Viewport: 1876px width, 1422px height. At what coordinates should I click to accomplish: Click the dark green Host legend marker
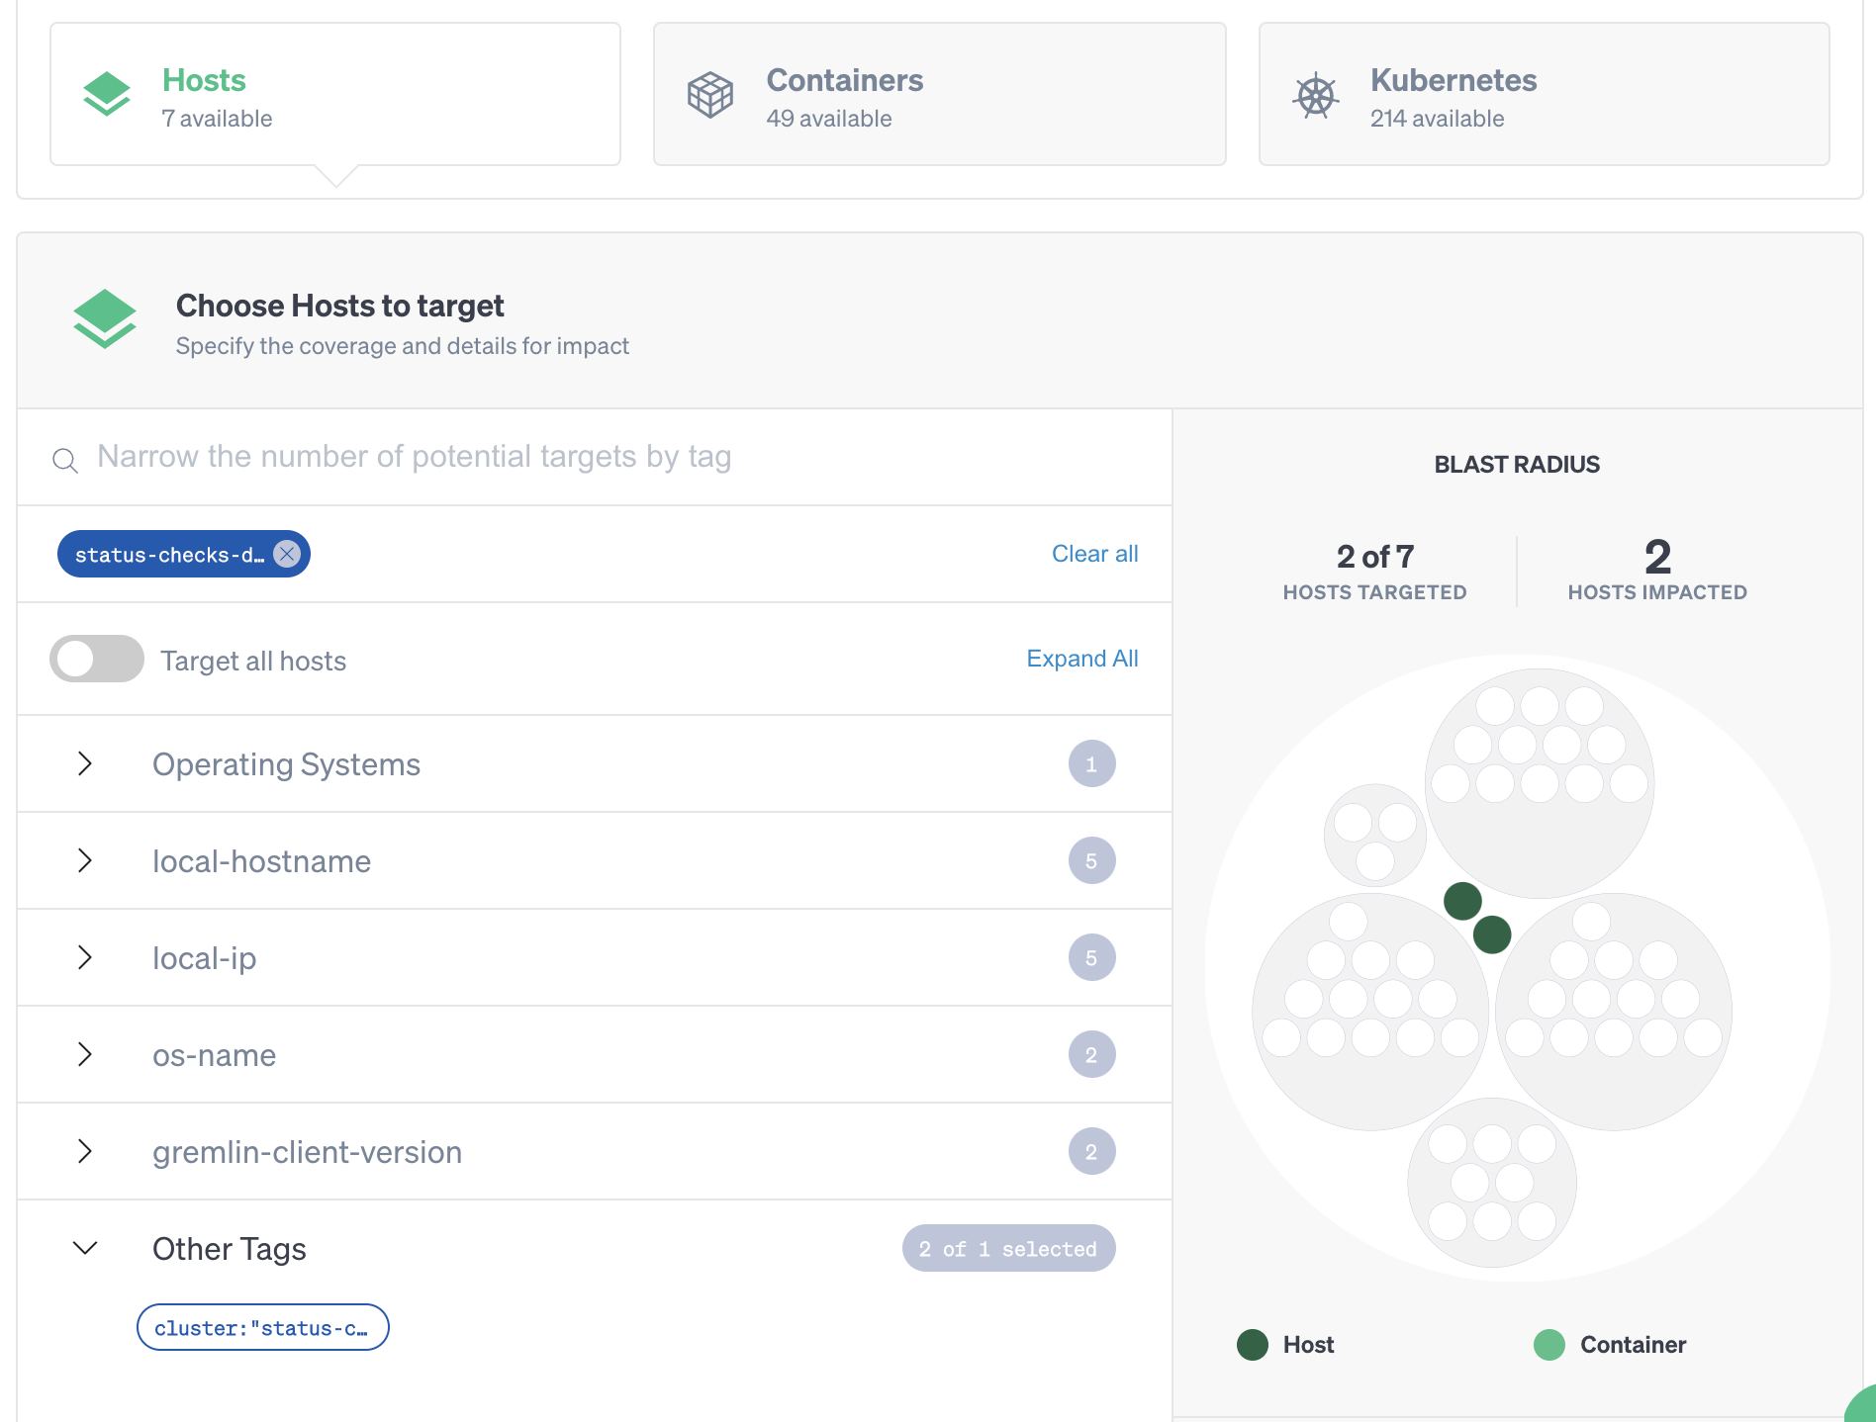(1252, 1344)
